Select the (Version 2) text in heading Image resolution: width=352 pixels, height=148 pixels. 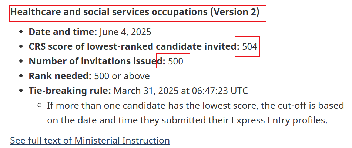[x=235, y=12]
